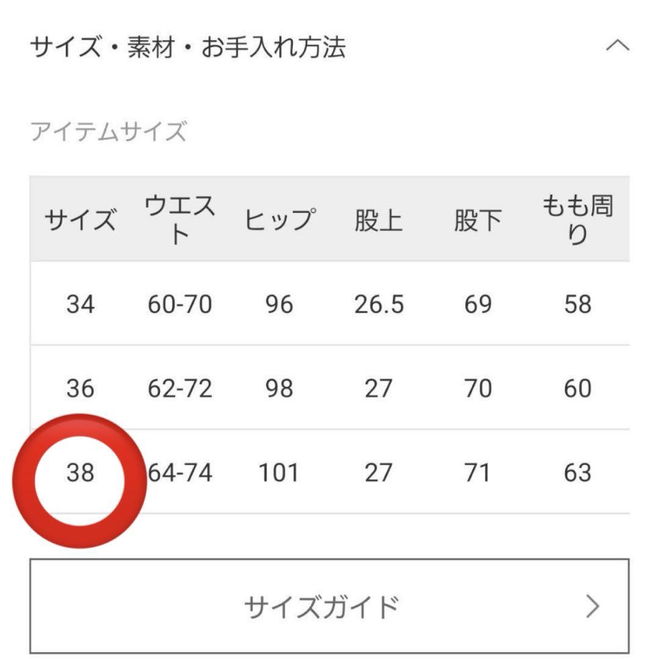Click the もも周り column header
Viewport: 659px width, 659px height.
578,220
